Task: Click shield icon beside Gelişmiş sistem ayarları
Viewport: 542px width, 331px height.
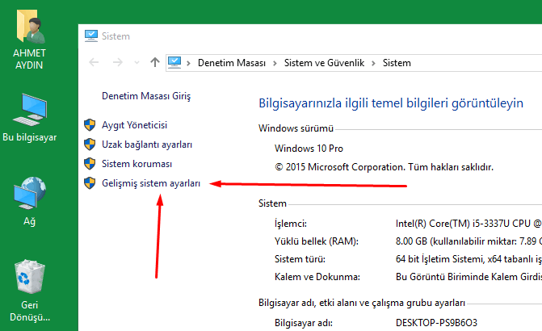Action: [90, 183]
